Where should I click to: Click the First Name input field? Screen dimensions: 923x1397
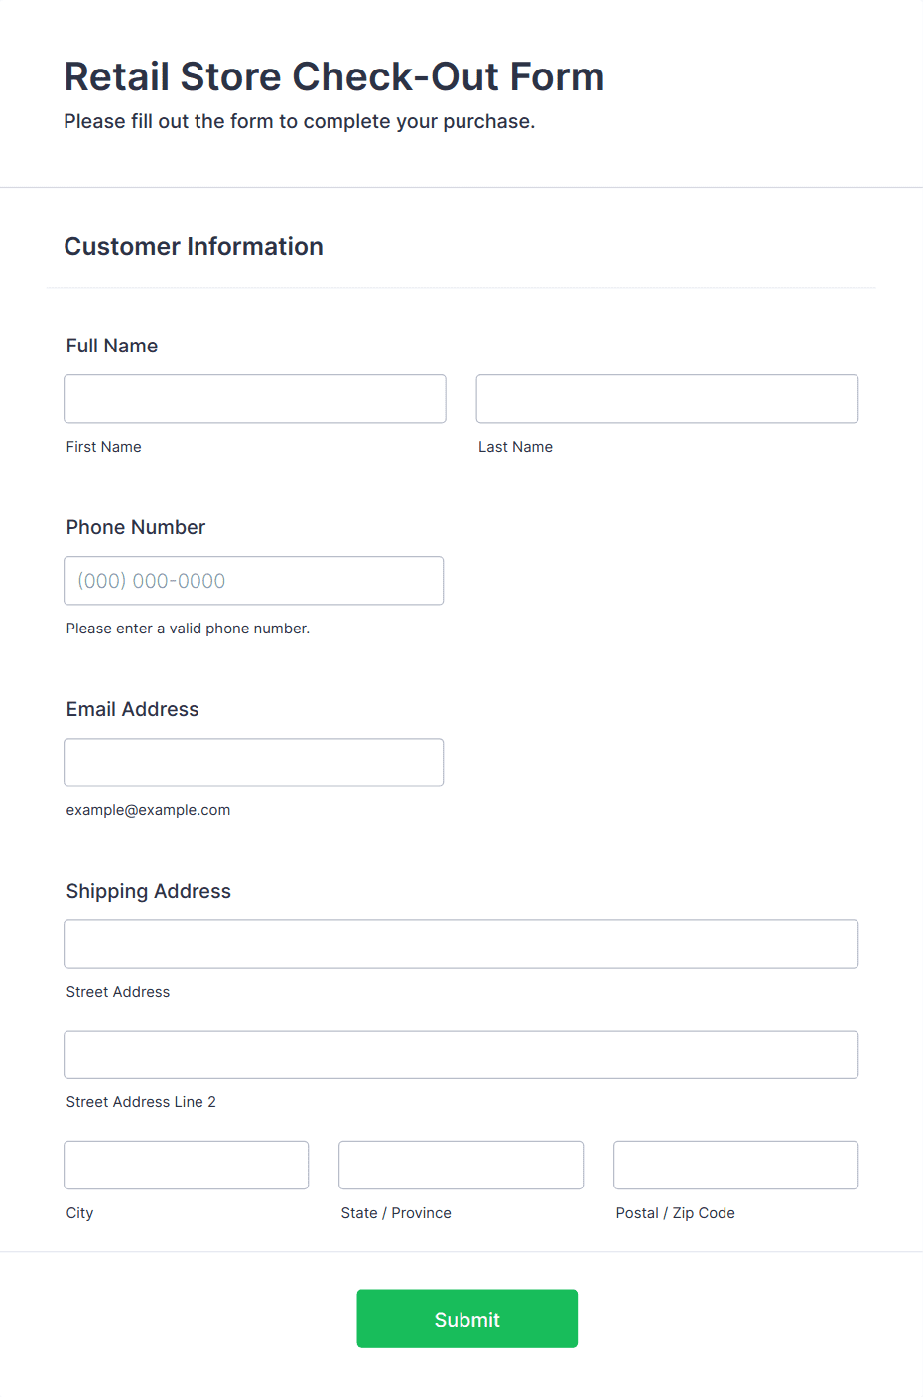click(255, 399)
